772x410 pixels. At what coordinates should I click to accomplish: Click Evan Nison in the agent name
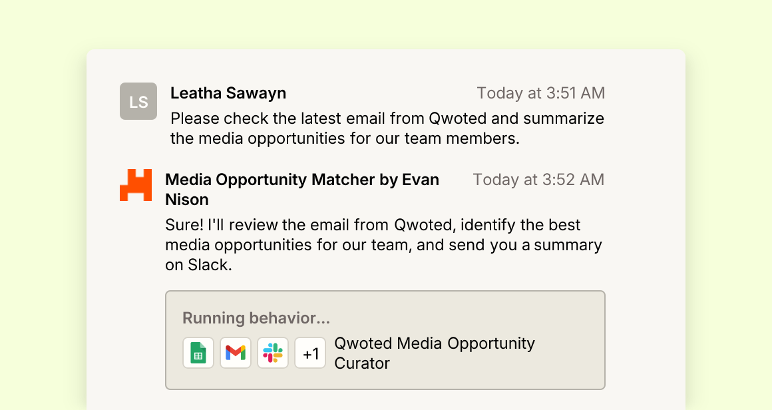point(301,190)
